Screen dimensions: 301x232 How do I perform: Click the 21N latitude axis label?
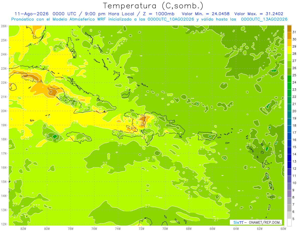[x=4, y=97]
